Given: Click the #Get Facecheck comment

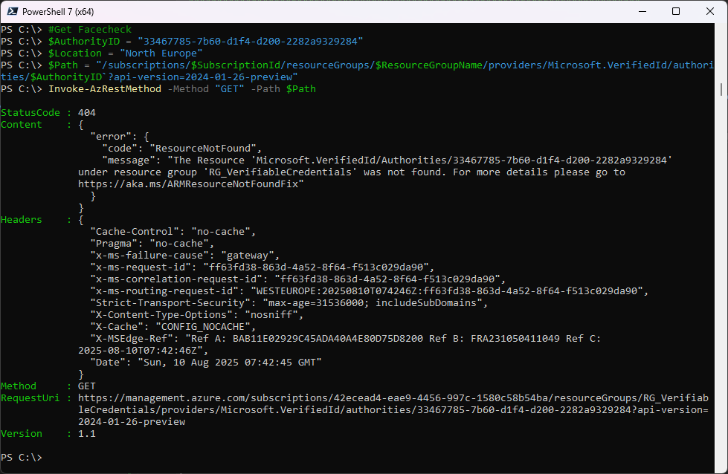Looking at the screenshot, I should point(90,30).
